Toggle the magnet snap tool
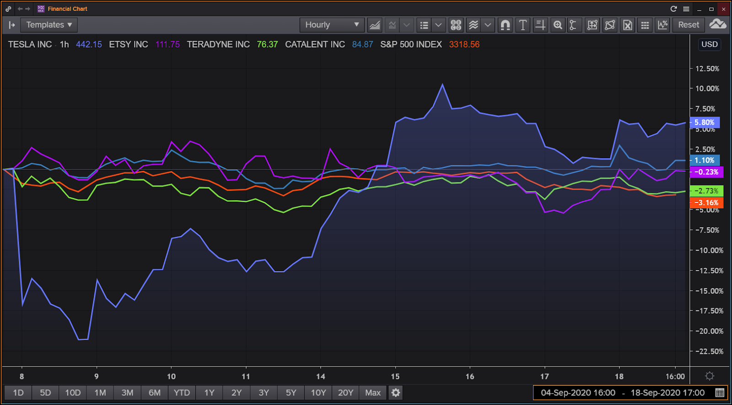The height and width of the screenshot is (405, 732). coord(505,25)
